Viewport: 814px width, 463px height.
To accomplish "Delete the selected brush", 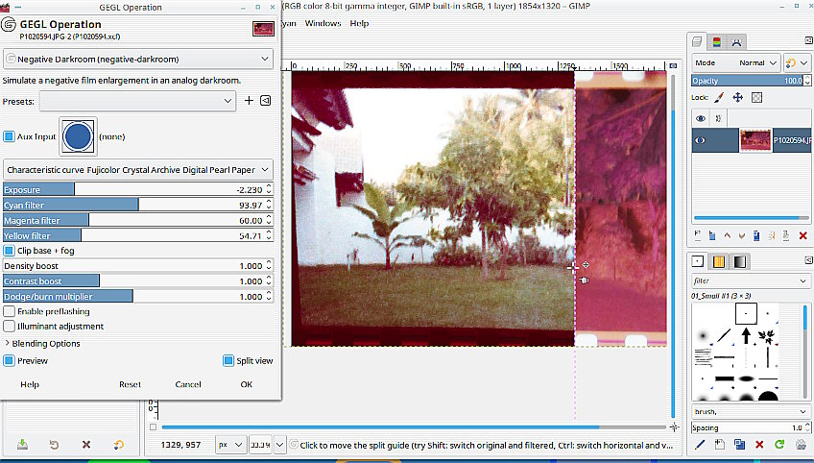I will (x=759, y=445).
